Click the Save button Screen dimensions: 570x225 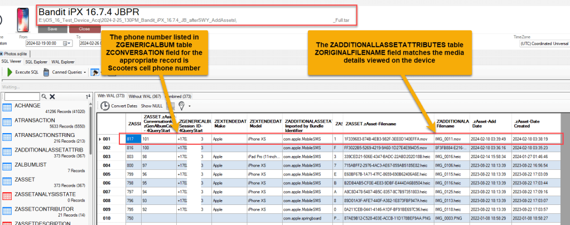tap(52, 28)
